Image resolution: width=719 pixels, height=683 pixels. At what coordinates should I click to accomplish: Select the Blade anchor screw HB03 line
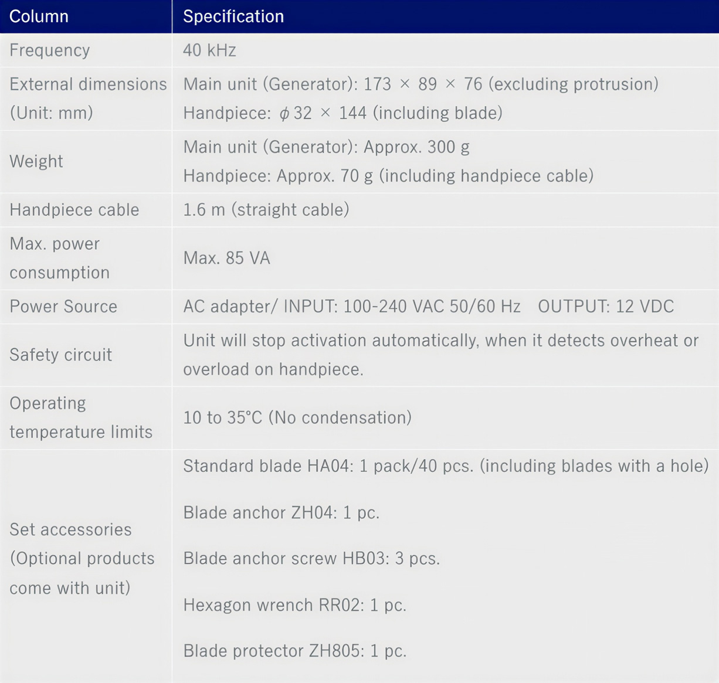click(x=311, y=559)
